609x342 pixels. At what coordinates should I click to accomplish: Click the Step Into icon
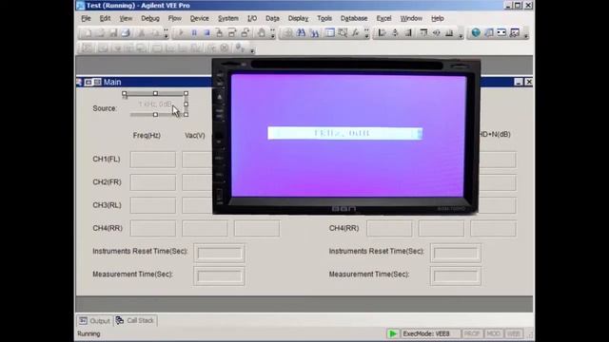coord(220,33)
